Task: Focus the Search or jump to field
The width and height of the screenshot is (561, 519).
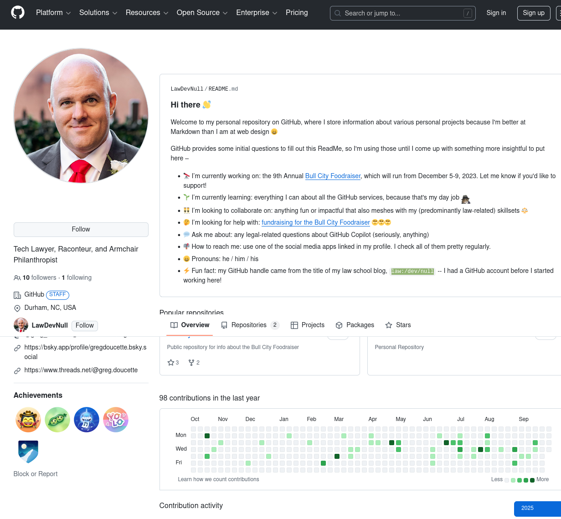Action: tap(402, 13)
